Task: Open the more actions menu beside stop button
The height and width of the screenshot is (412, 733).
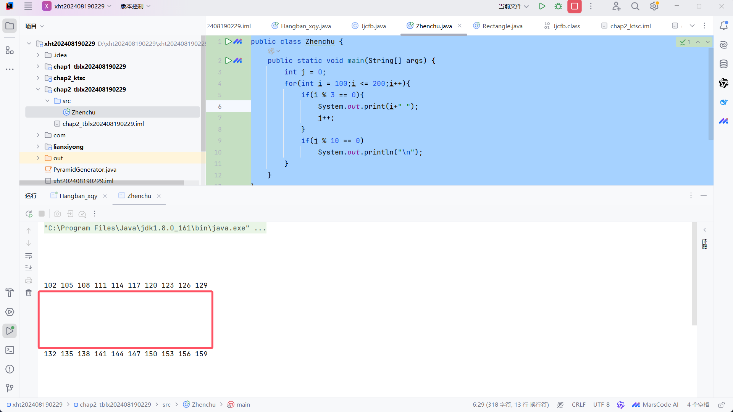Action: click(591, 6)
